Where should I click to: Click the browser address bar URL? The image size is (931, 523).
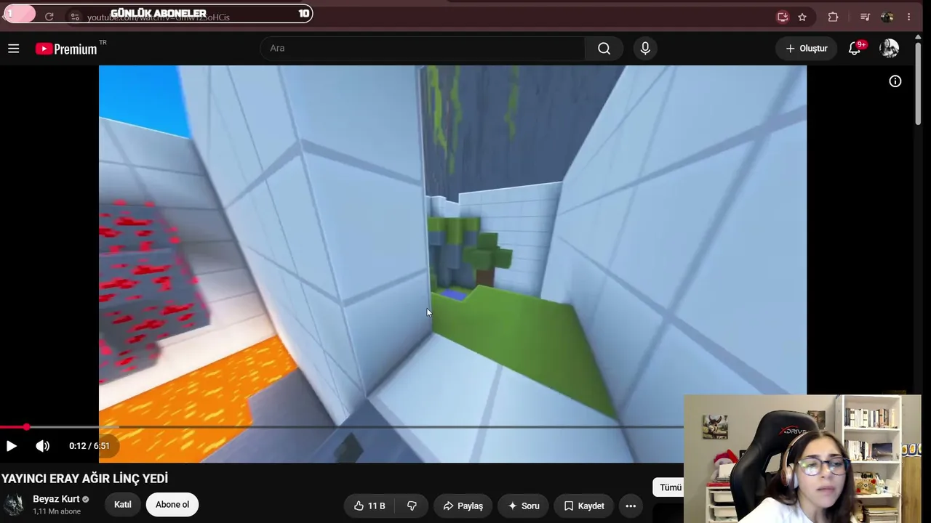[159, 17]
